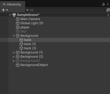Click the cube icon of Global Light 2D
The width and height of the screenshot is (110, 94).
tap(18, 23)
